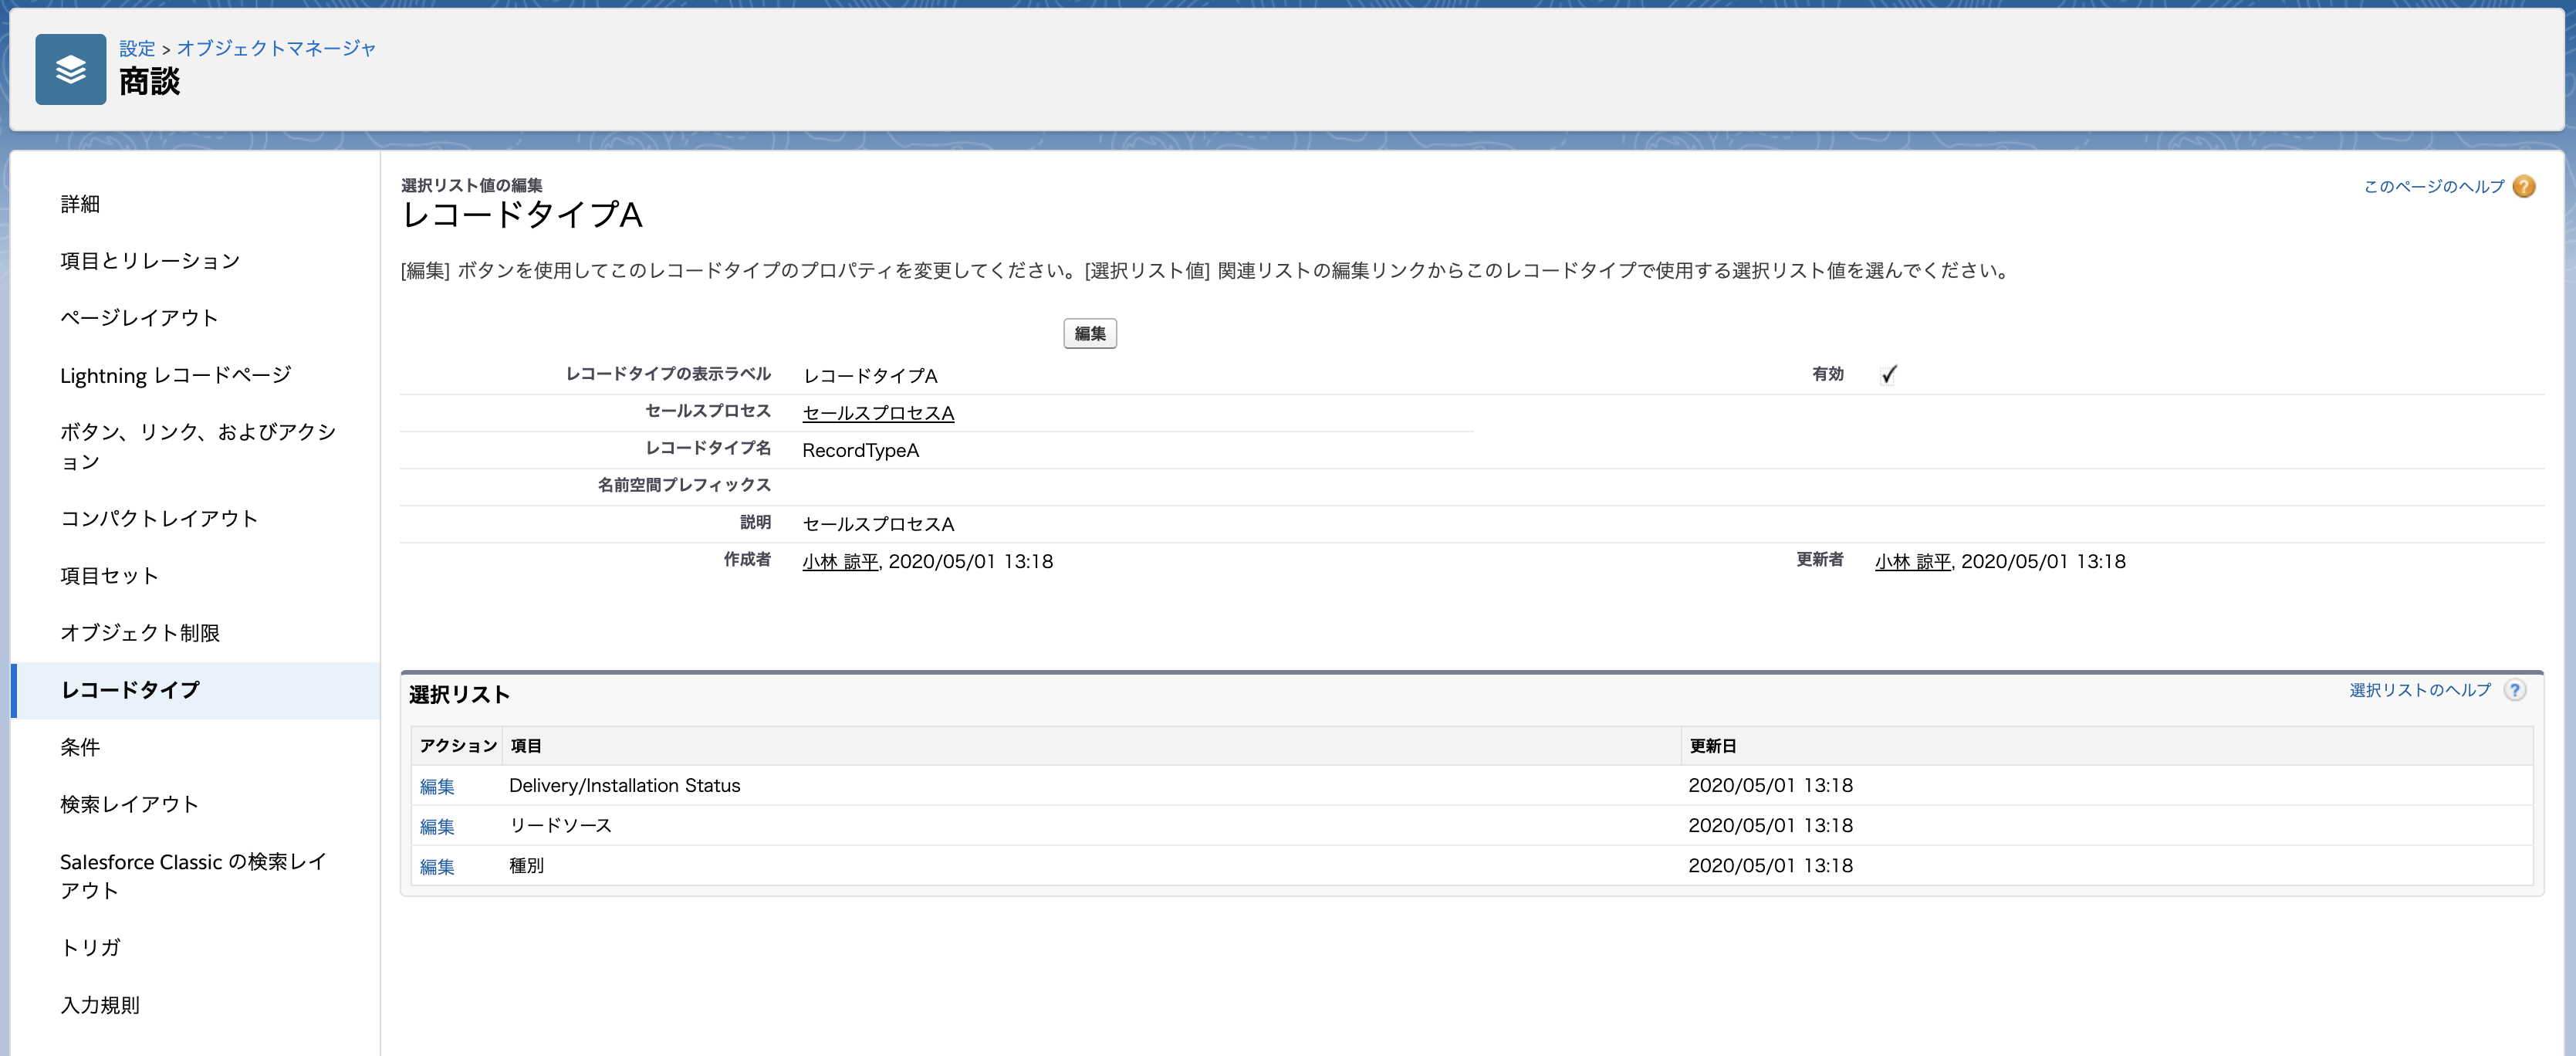Viewport: 2576px width, 1056px height.
Task: Open コンパクトレイアウト from the sidebar
Action: 158,518
